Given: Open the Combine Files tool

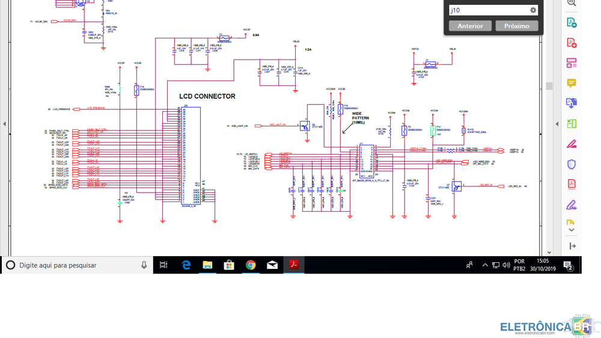Looking at the screenshot, I should click(x=572, y=103).
